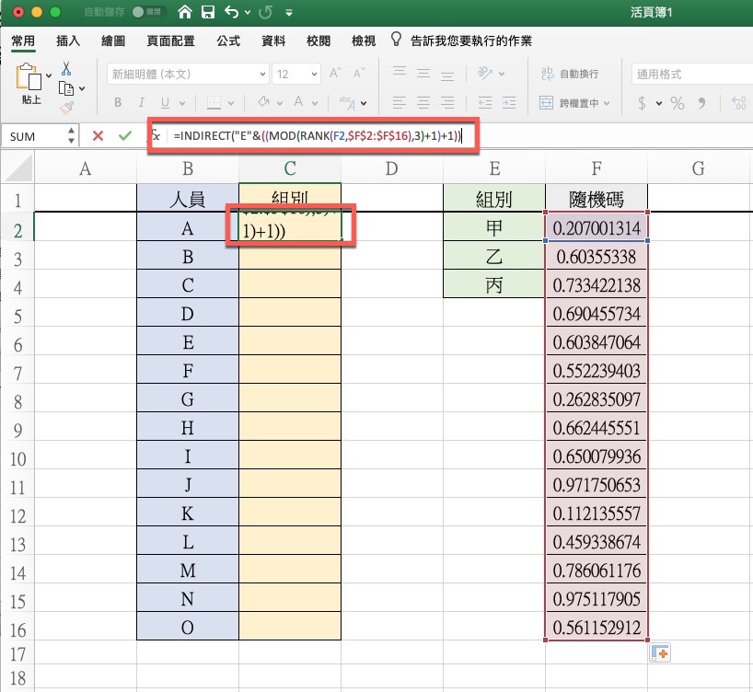Open the 公式 (Formulas) ribbon tab
The width and height of the screenshot is (753, 692).
pyautogui.click(x=228, y=40)
